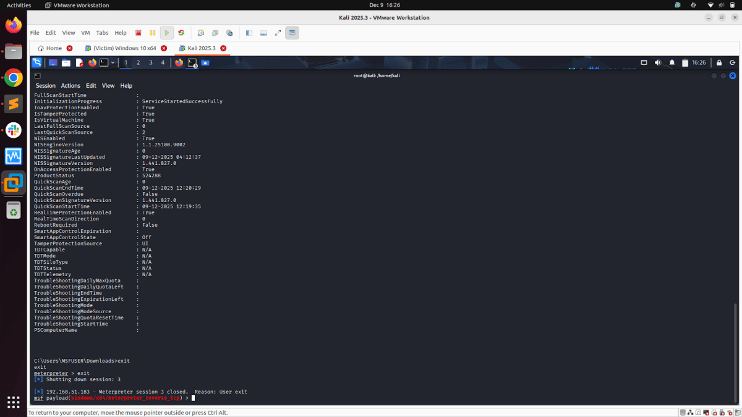Toggle the library sidebar view
Image resolution: width=742 pixels, height=417 pixels.
248,33
